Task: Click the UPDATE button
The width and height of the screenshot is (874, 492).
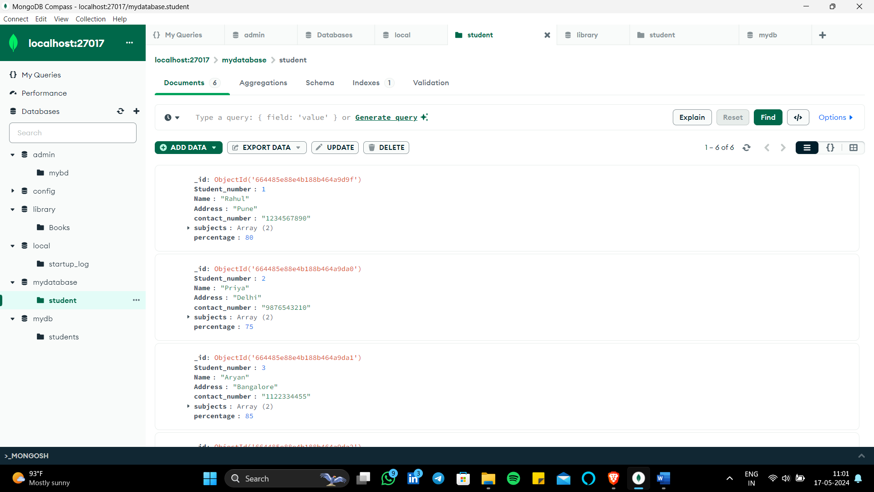Action: click(x=335, y=148)
